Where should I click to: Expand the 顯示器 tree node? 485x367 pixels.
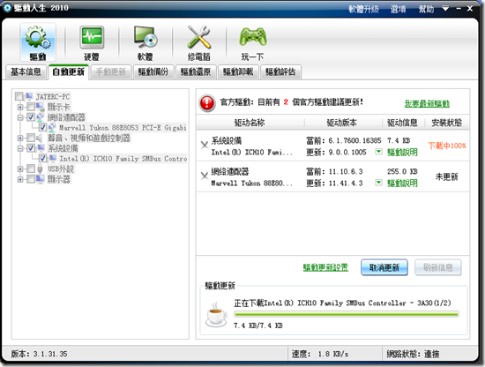click(20, 179)
